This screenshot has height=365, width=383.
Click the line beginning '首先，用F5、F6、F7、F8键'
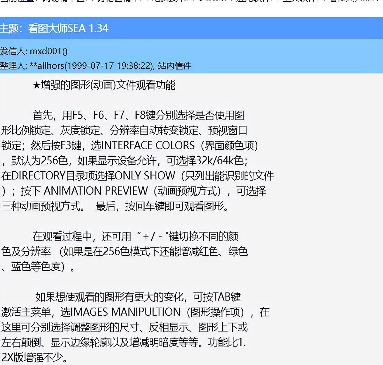[139, 115]
